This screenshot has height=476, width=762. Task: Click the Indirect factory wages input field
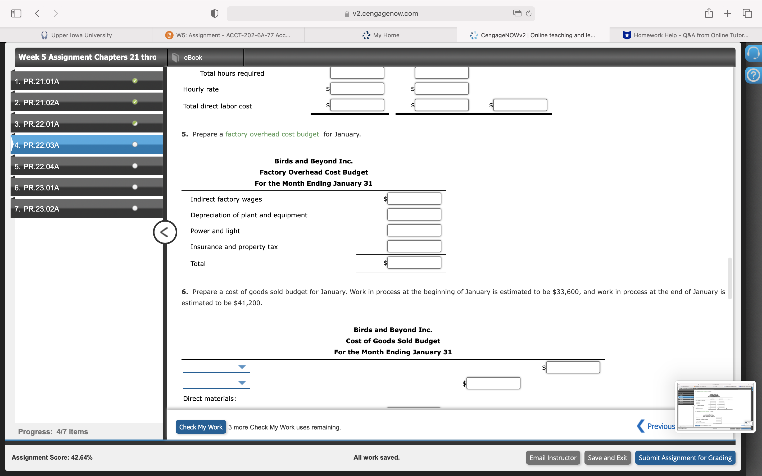point(414,199)
